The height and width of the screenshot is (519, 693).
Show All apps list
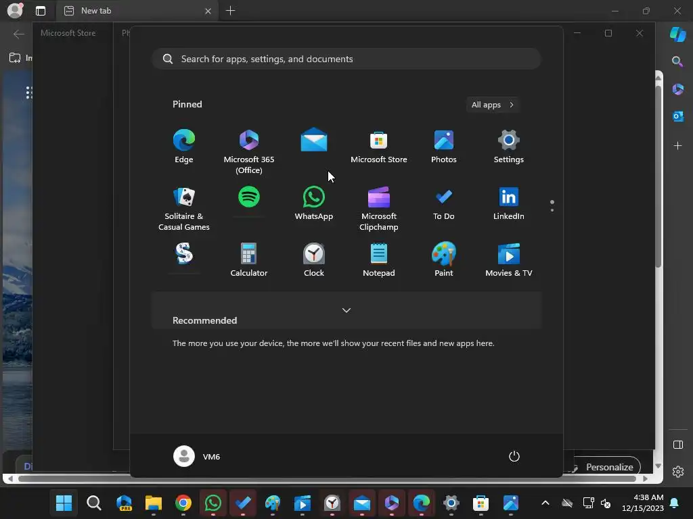[493, 105]
